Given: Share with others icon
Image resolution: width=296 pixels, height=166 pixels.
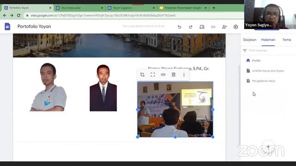Looking at the screenshot, I should (x=224, y=27).
